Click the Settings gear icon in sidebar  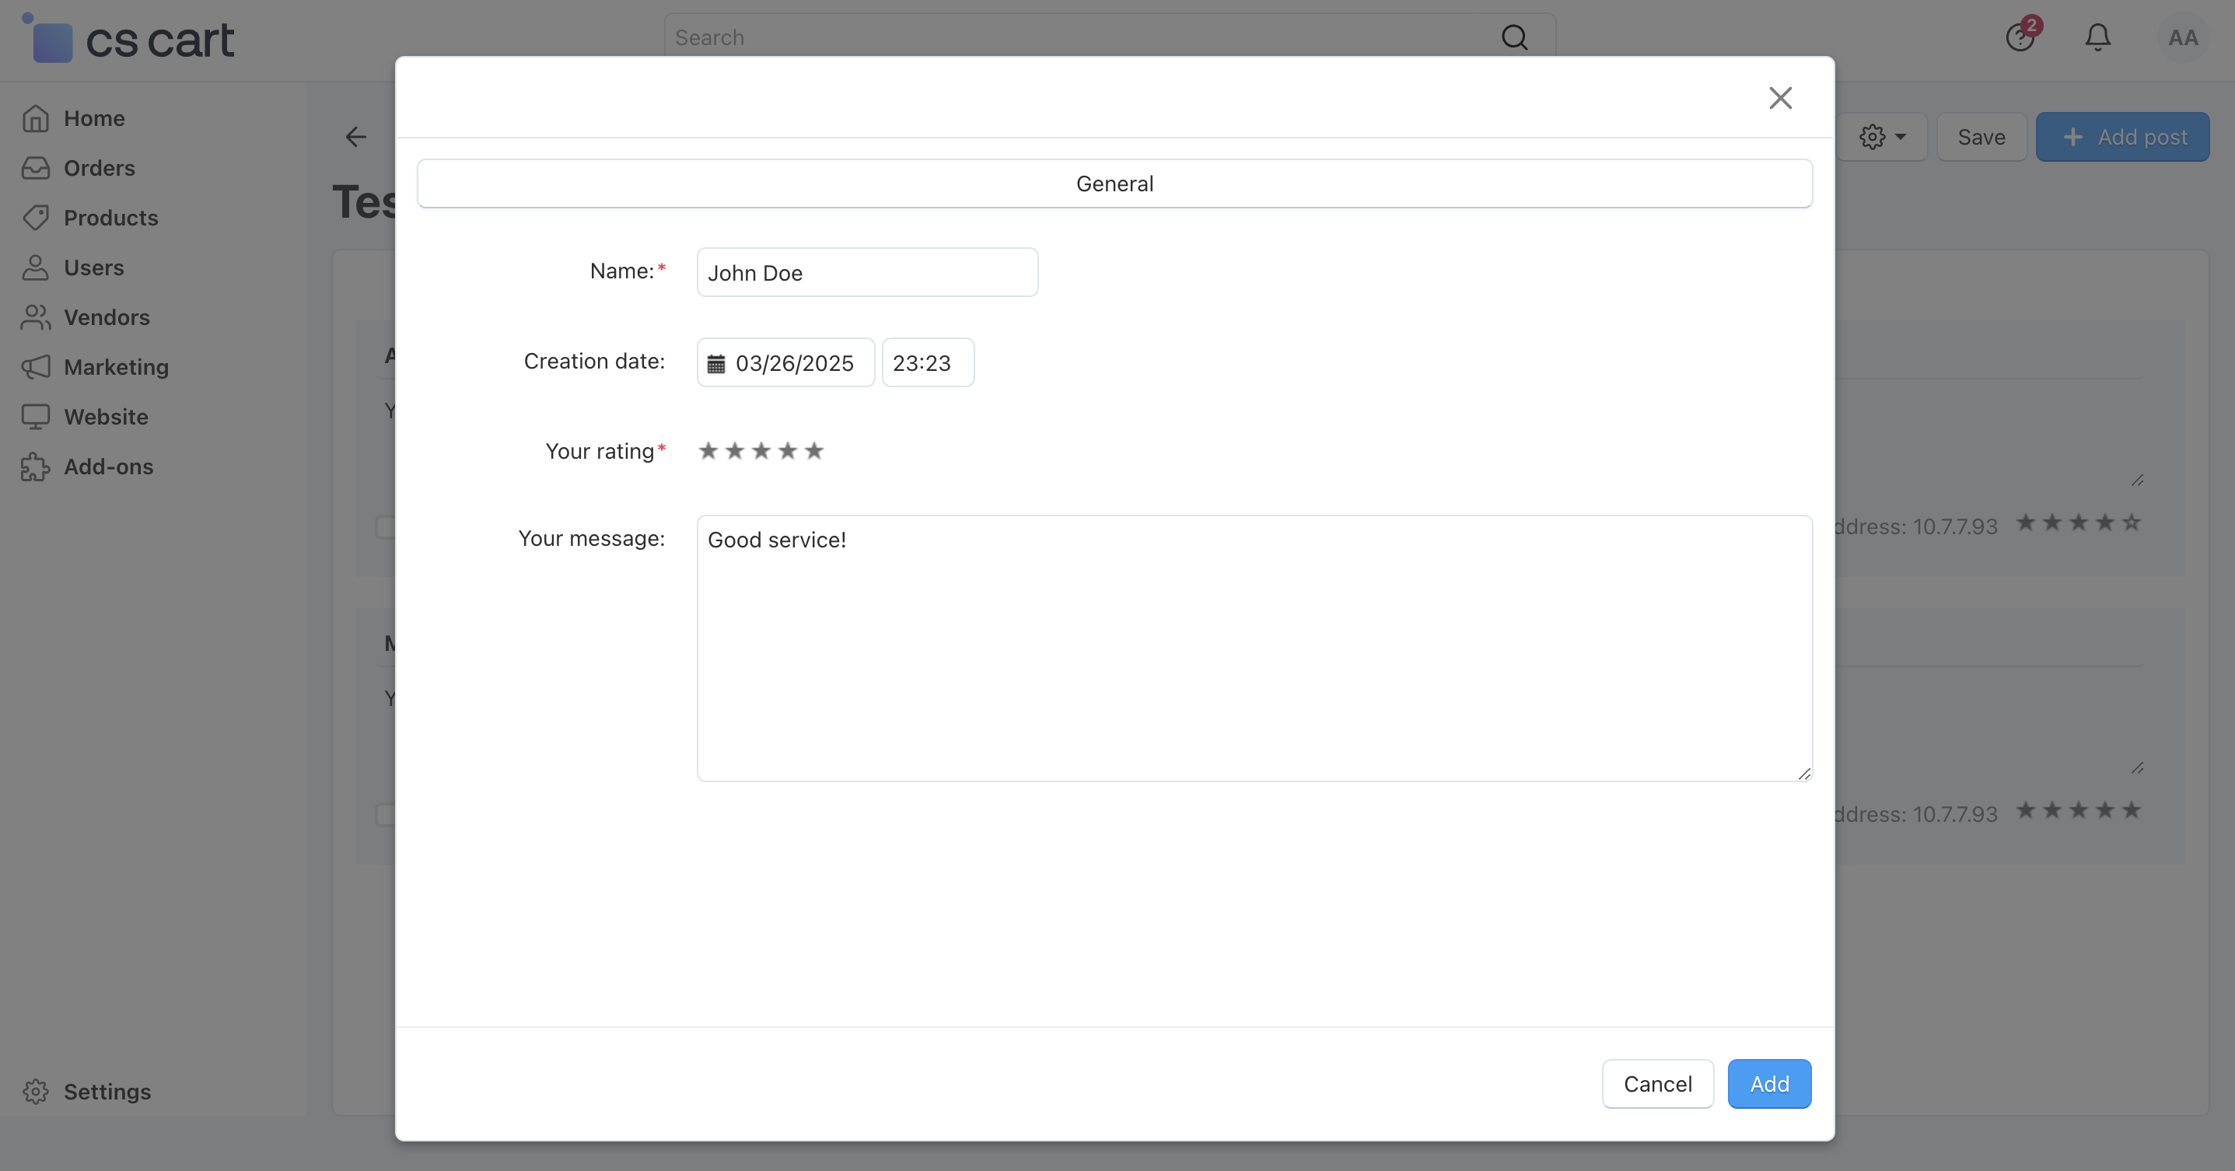(36, 1091)
